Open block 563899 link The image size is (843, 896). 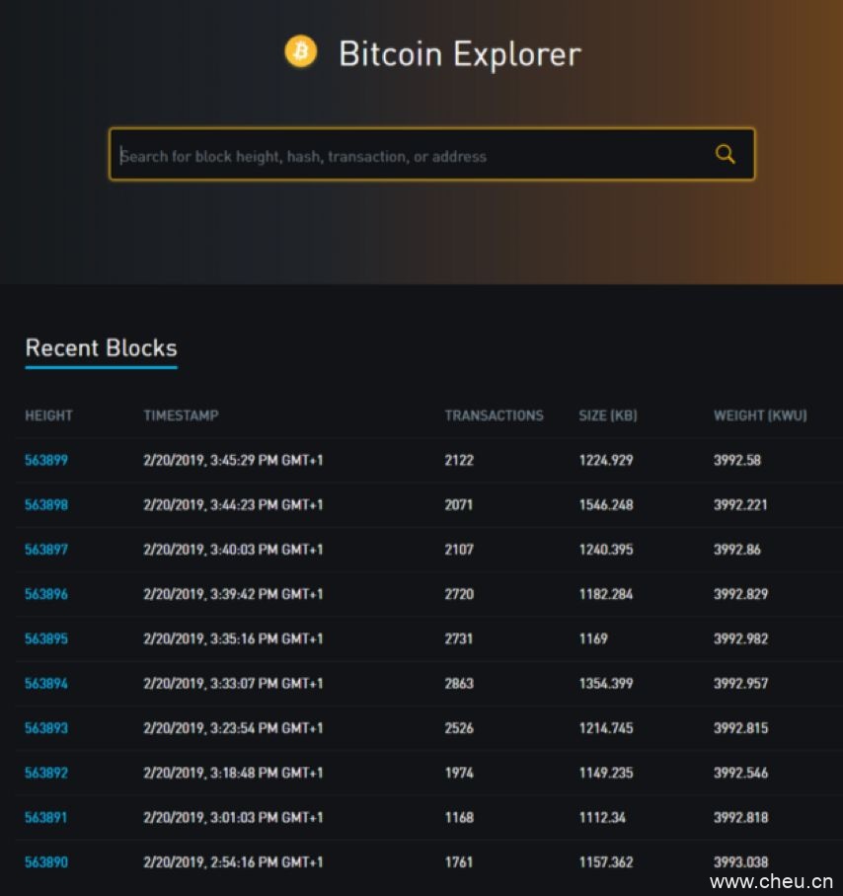click(46, 460)
